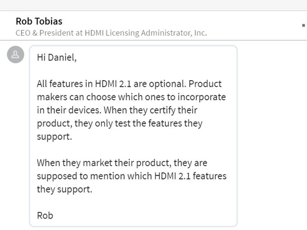Click the gray bar above the header
Screen dimensions: 307x230
point(153,5)
